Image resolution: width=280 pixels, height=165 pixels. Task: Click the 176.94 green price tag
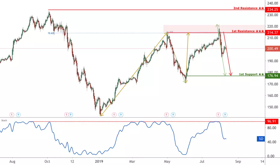coord(272,76)
